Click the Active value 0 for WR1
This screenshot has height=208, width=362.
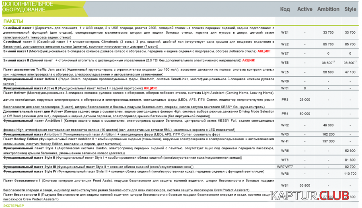[x=305, y=88]
